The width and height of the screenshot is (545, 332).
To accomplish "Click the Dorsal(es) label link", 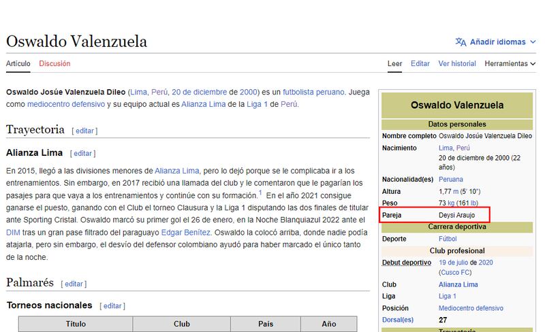I will click(398, 320).
